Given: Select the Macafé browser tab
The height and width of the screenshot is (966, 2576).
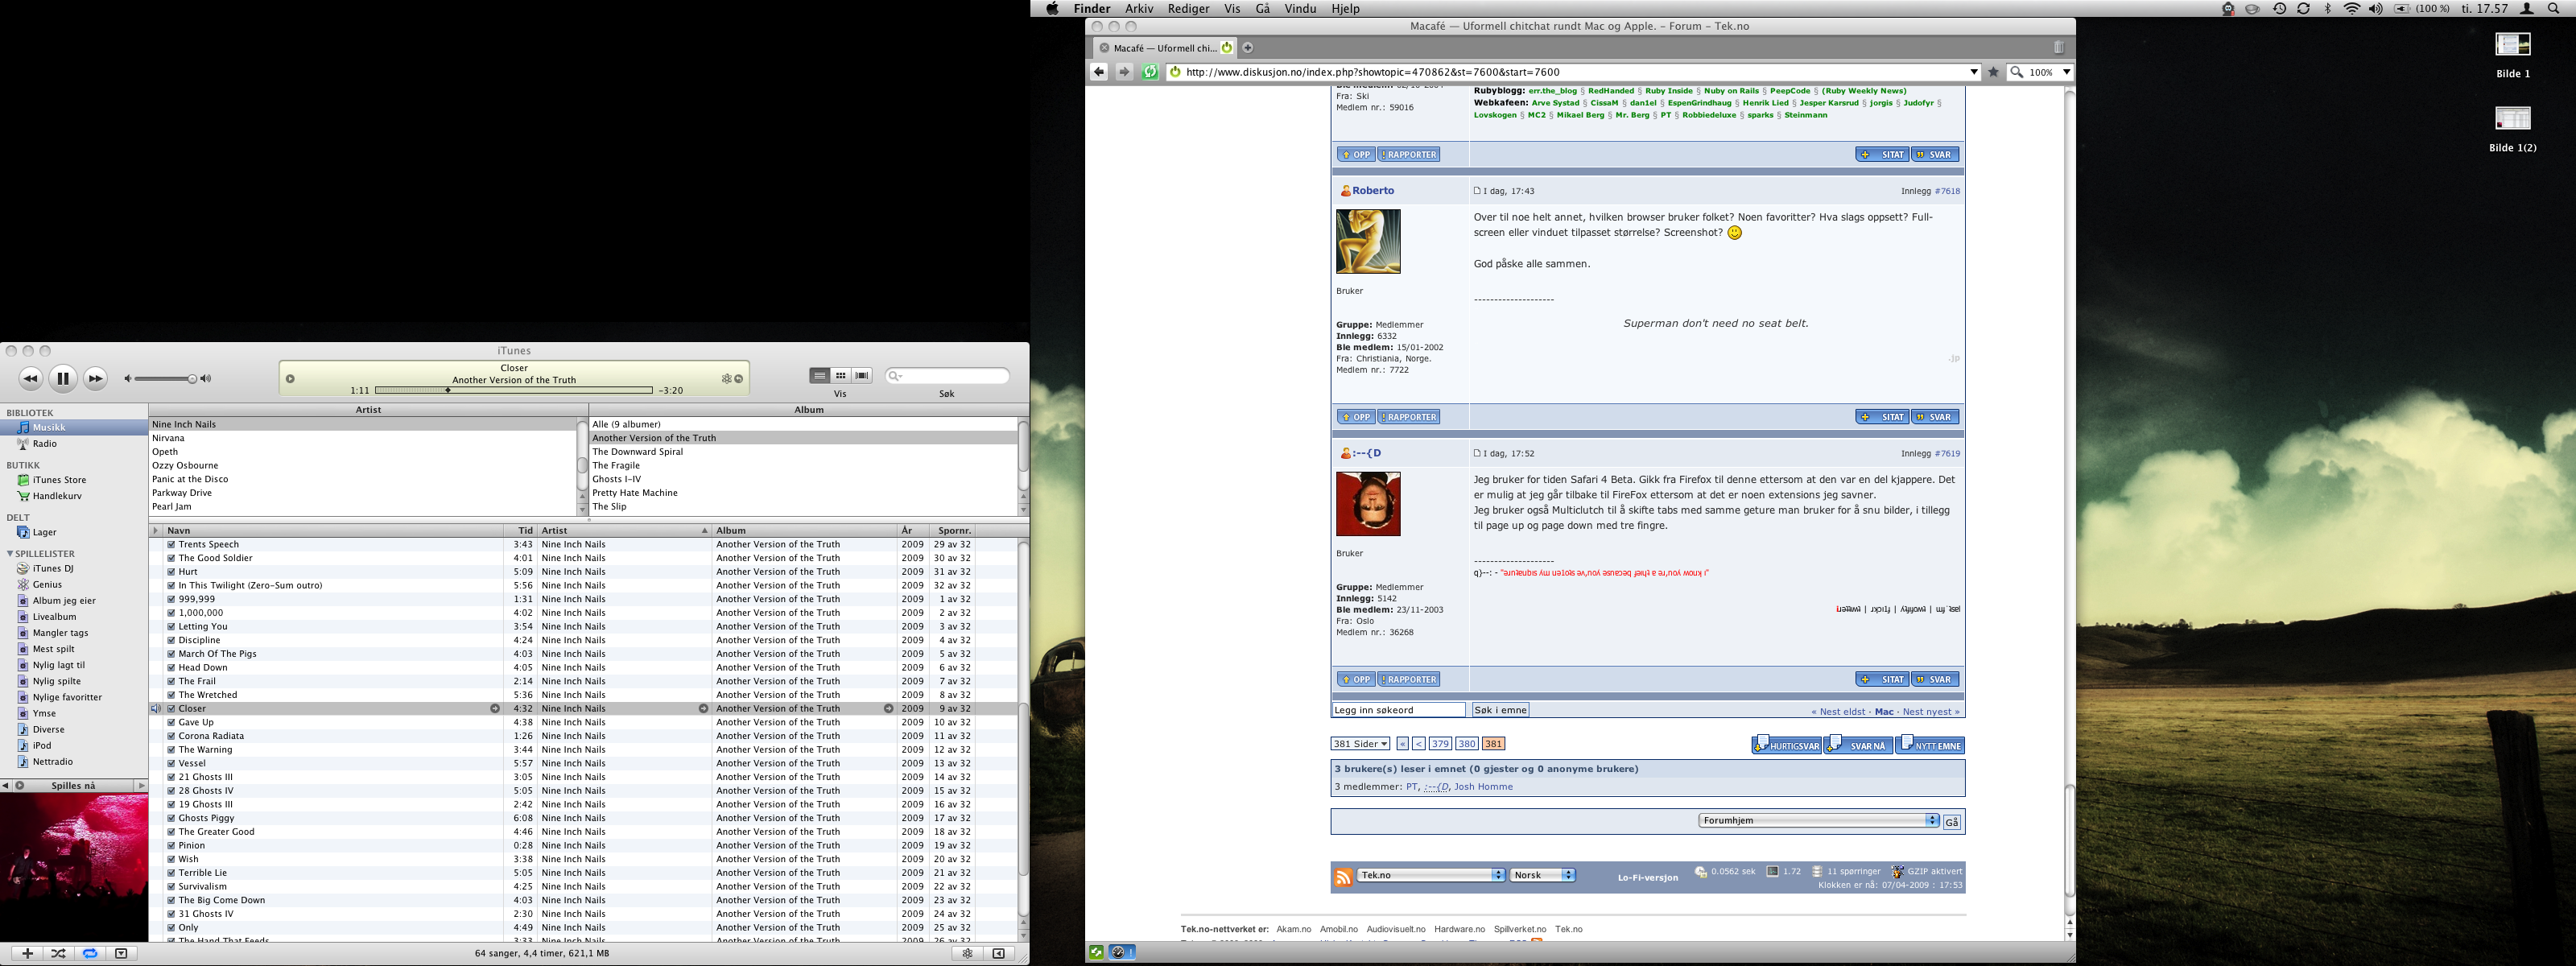Looking at the screenshot, I should click(1165, 48).
